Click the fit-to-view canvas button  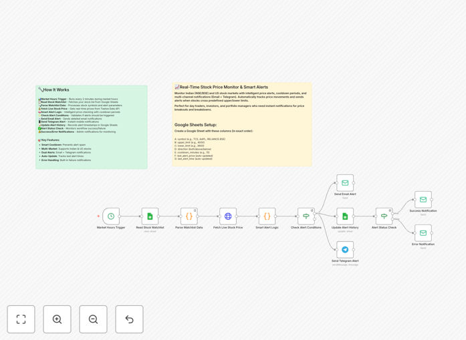[21, 319]
